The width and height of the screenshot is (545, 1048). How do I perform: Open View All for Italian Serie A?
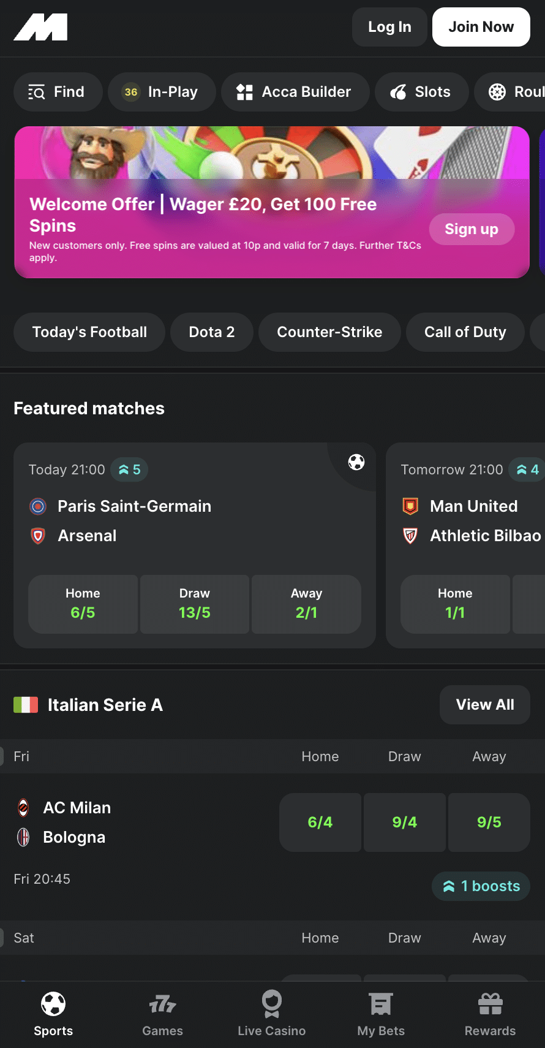(x=484, y=705)
